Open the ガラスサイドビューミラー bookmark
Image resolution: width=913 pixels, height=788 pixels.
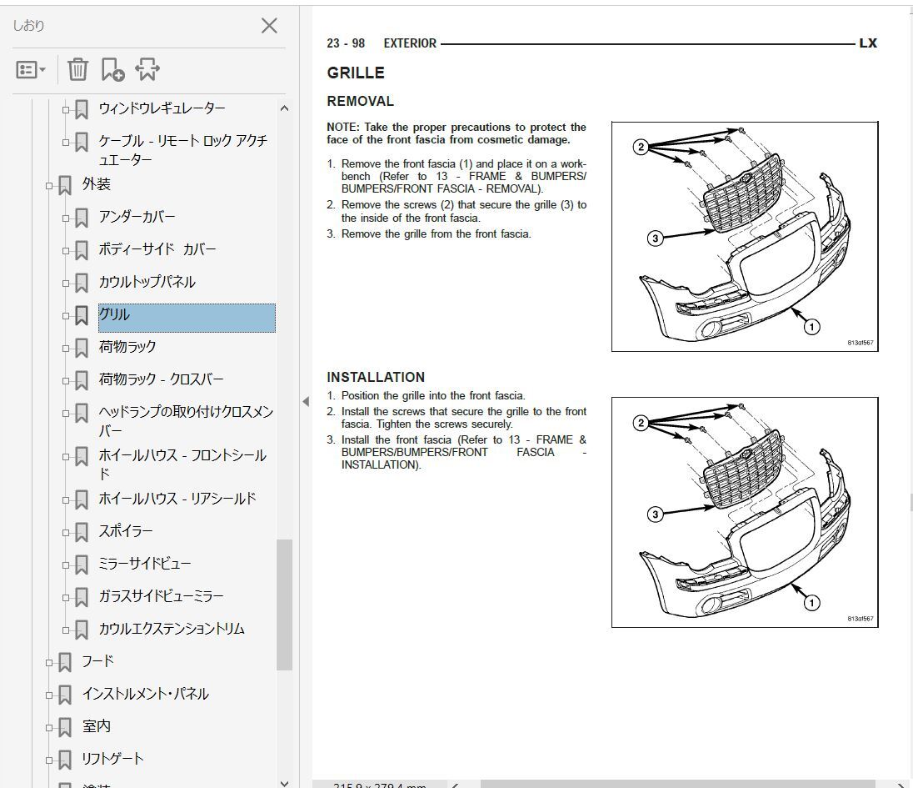coord(162,596)
